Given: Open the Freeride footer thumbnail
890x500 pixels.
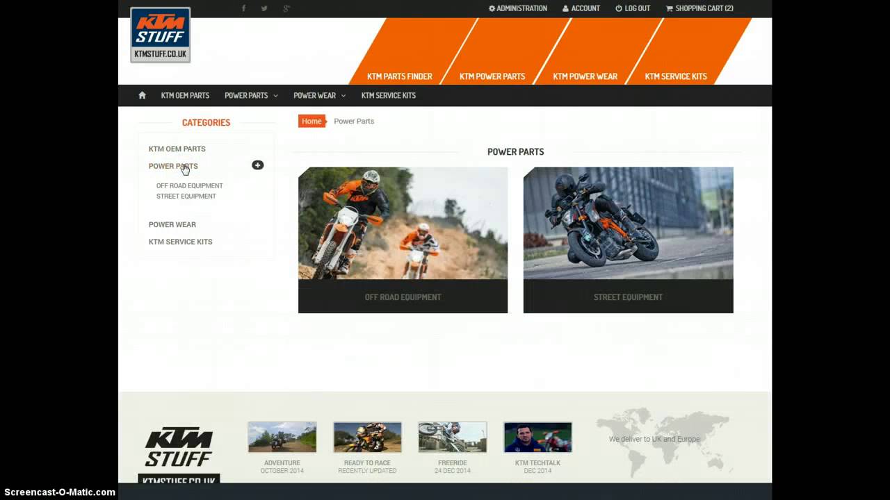Looking at the screenshot, I should pyautogui.click(x=453, y=437).
